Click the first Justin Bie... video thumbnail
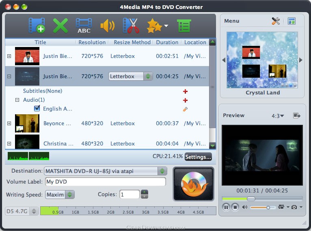 (x=27, y=56)
